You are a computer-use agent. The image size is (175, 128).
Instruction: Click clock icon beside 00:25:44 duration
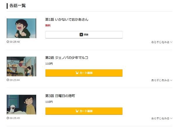8,80
